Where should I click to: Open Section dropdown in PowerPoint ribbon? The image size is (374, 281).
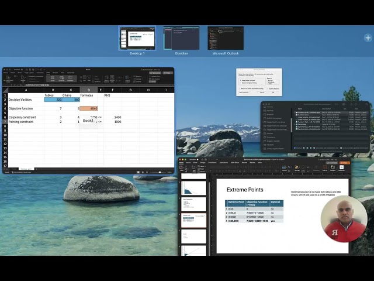pyautogui.click(x=202, y=172)
